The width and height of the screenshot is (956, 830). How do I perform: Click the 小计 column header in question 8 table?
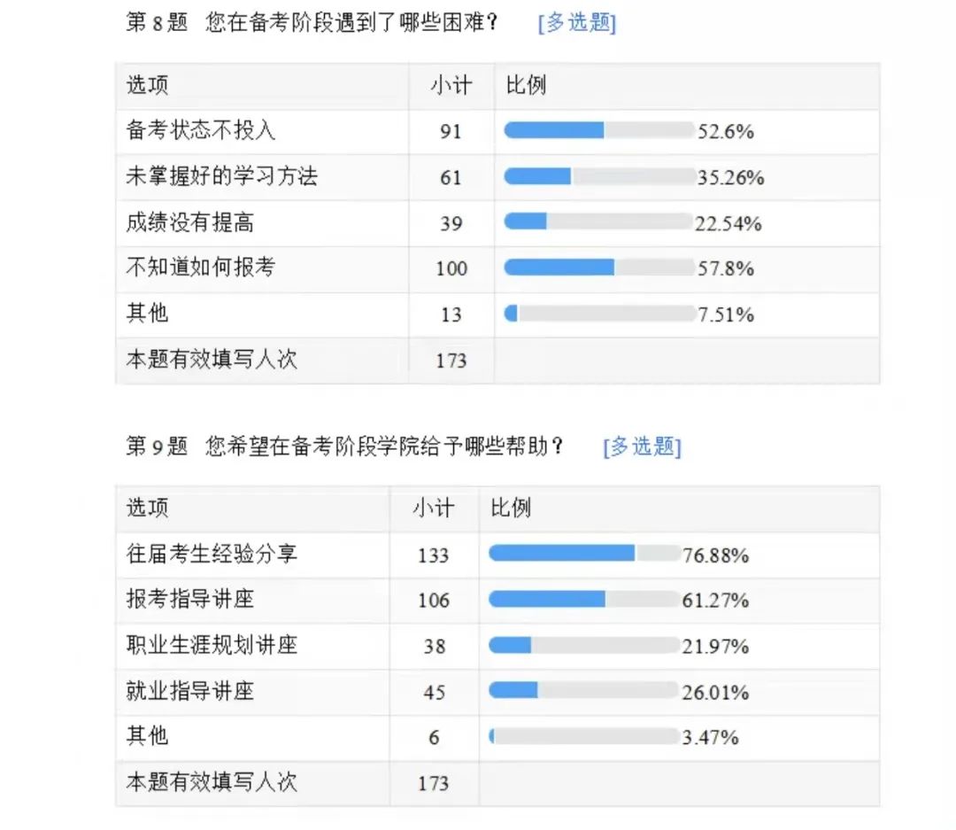(x=451, y=85)
